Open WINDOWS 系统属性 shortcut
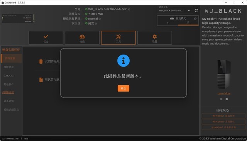Image resolution: width=247 pixels, height=141 pixels. pos(223,121)
